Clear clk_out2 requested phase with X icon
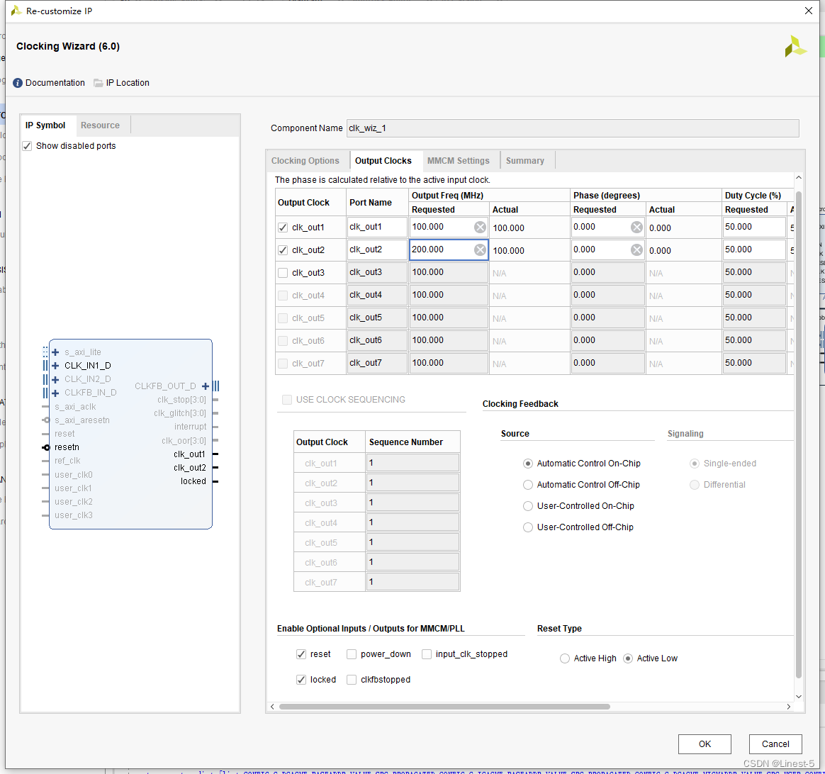Viewport: 825px width, 774px height. (636, 250)
